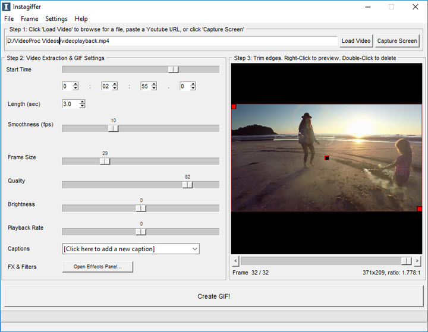The height and width of the screenshot is (332, 428).
Task: Open the Settings menu
Action: (56, 19)
